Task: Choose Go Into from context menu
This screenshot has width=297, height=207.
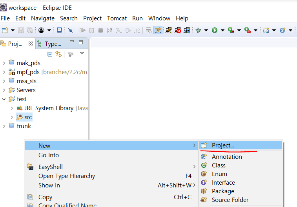Action: [x=111, y=155]
